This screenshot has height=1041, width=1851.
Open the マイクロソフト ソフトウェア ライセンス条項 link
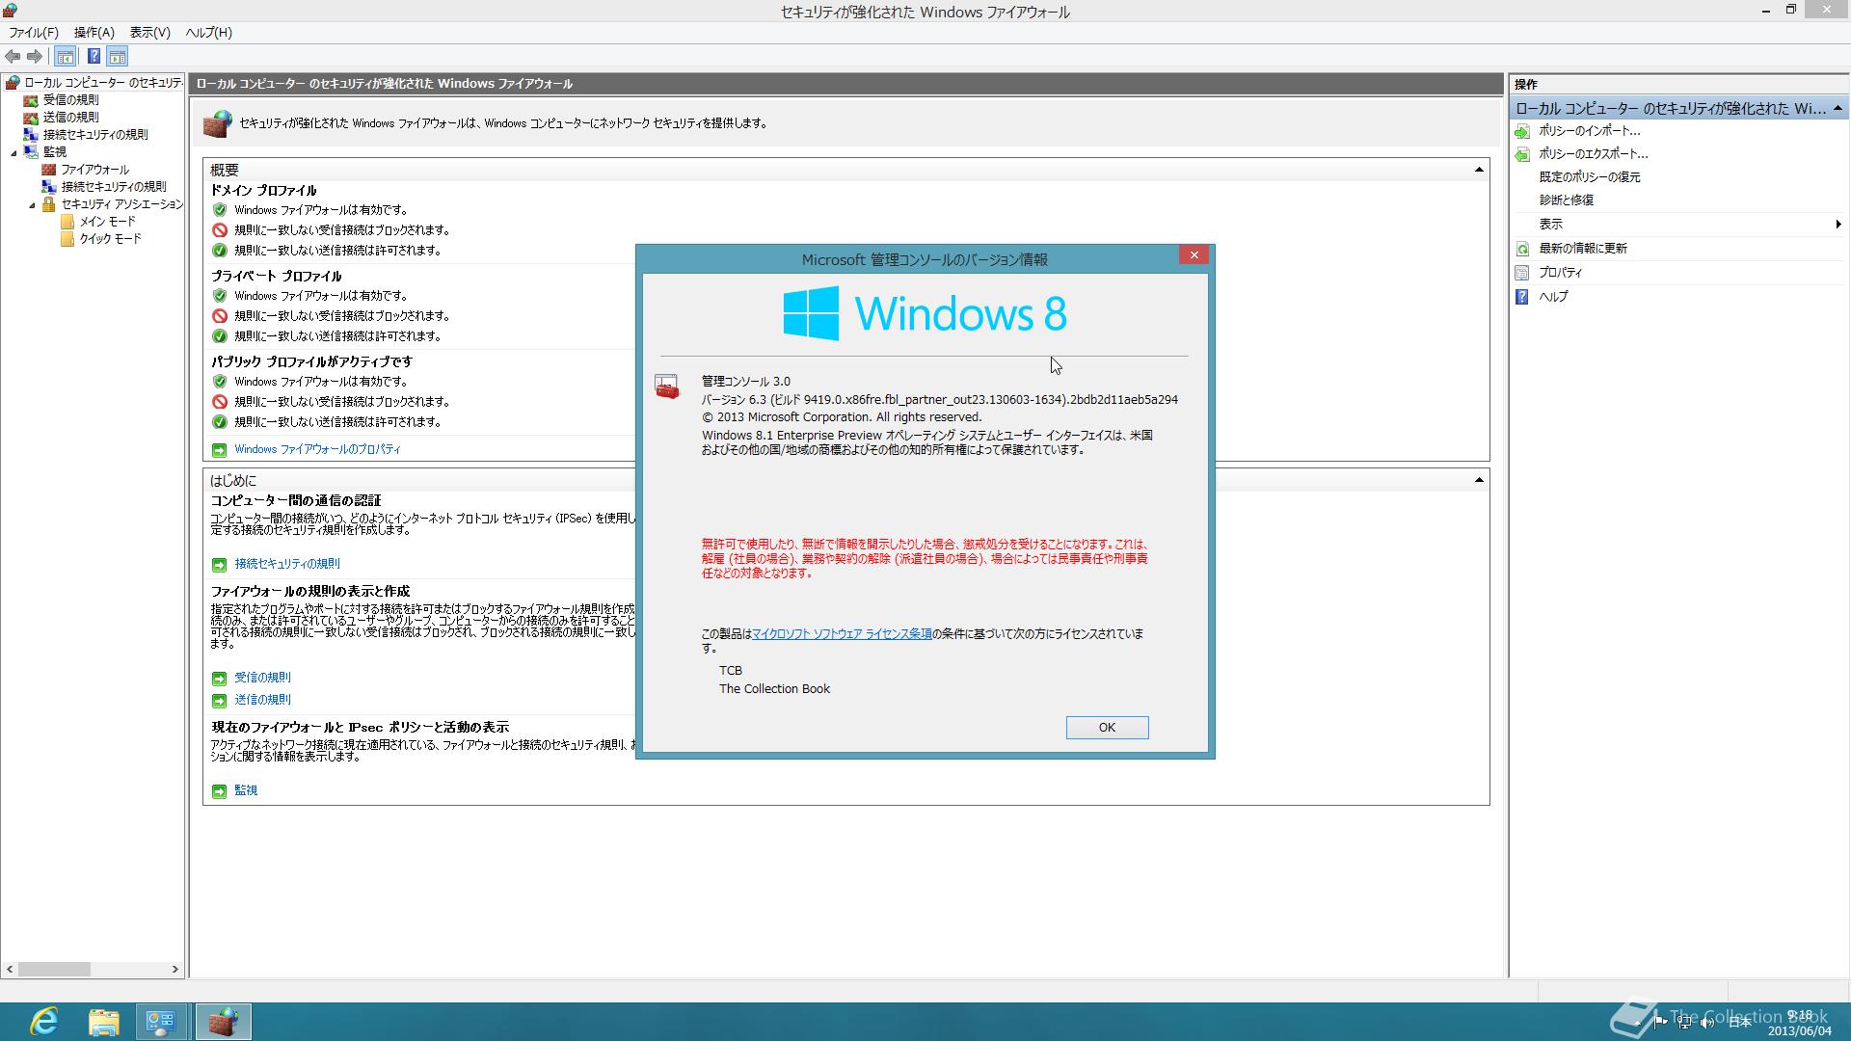coord(842,634)
